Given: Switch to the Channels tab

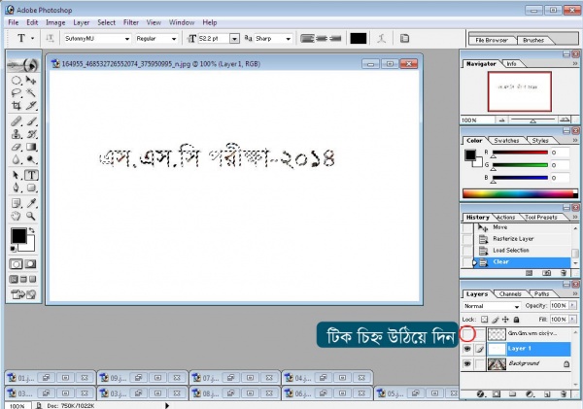Looking at the screenshot, I should 510,293.
